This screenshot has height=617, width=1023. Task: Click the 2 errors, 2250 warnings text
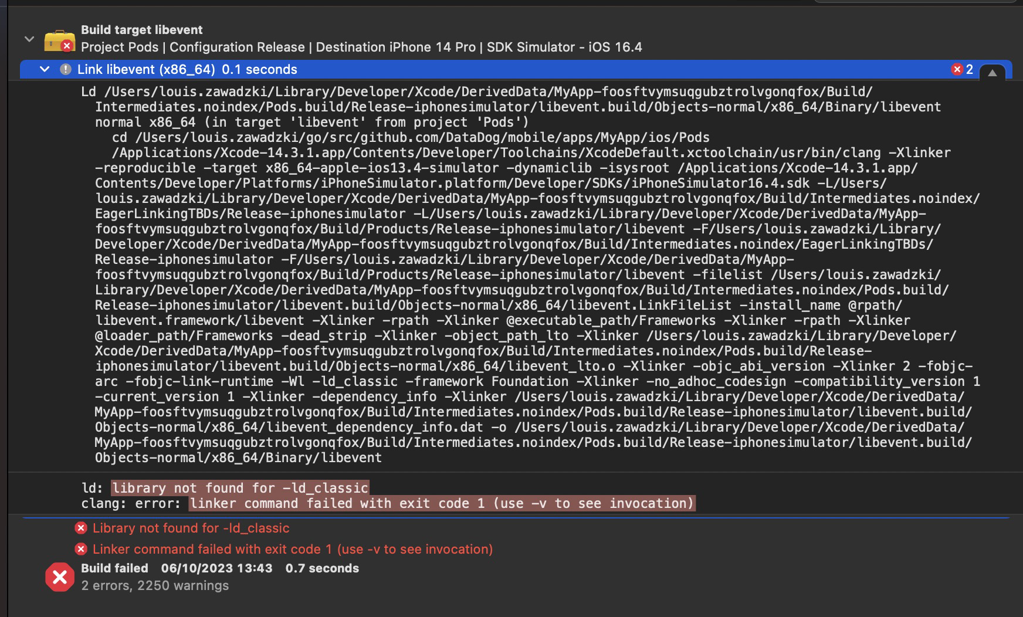point(155,585)
